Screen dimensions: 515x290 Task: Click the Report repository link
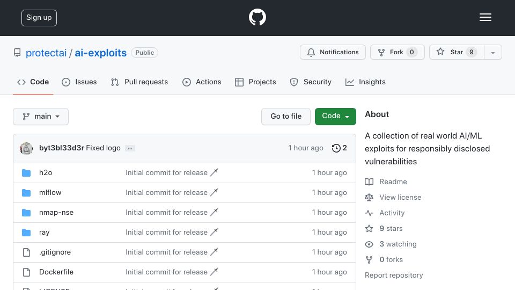pos(394,275)
